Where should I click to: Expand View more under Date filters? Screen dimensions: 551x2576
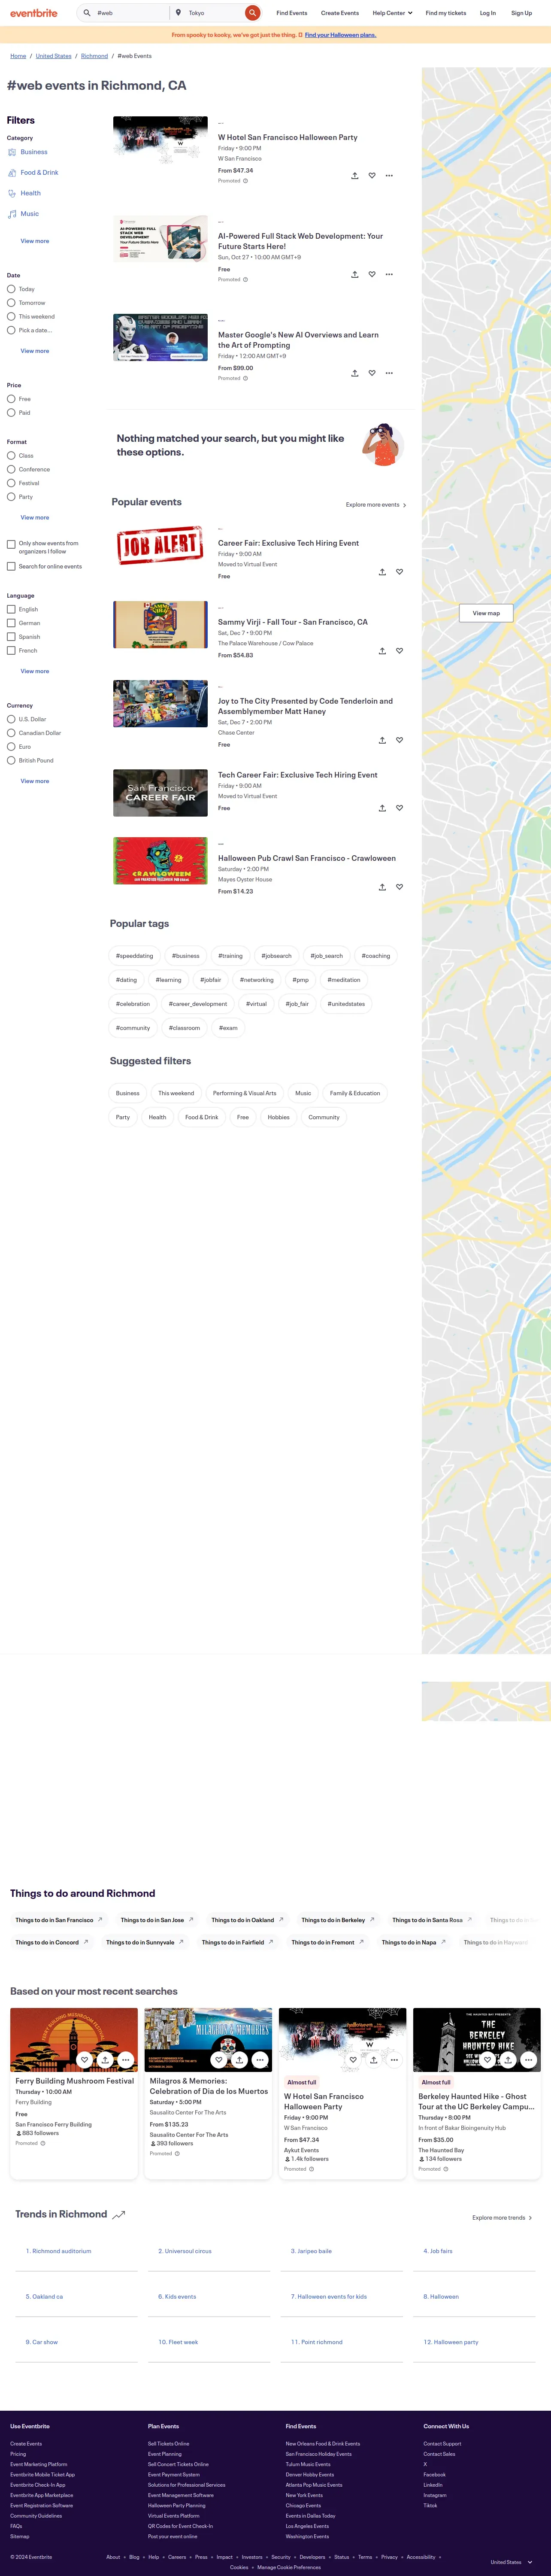pyautogui.click(x=35, y=351)
